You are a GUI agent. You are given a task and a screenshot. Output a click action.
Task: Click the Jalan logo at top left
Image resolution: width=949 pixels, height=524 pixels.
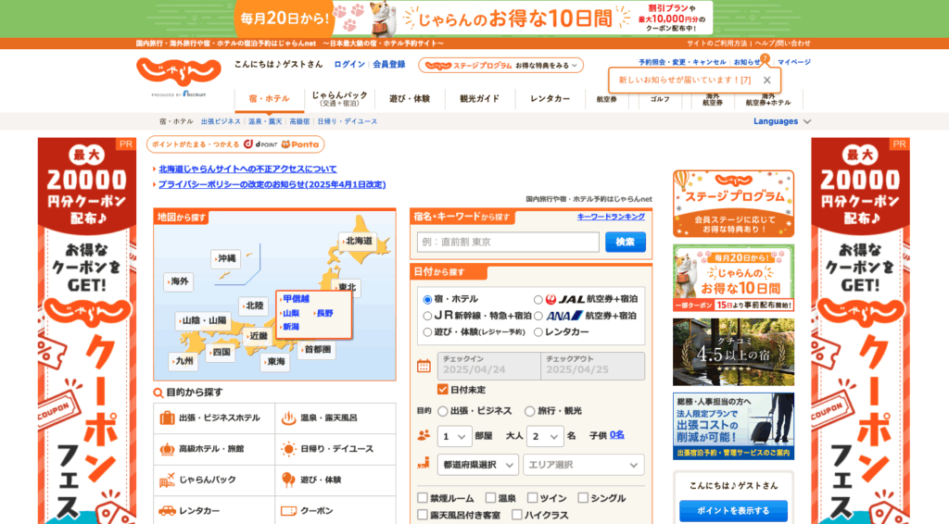tap(179, 73)
